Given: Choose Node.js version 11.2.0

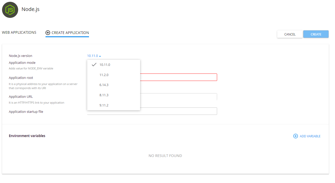Looking at the screenshot, I should 114,75.
